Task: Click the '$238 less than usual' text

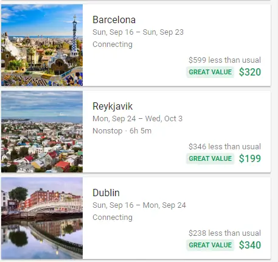Action: coord(224,233)
